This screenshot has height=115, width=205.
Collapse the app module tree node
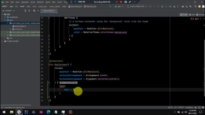click(x=2, y=14)
